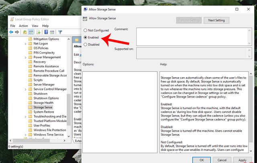
Task: Click the Help text scroll-up arrow
Action: [x=251, y=74]
